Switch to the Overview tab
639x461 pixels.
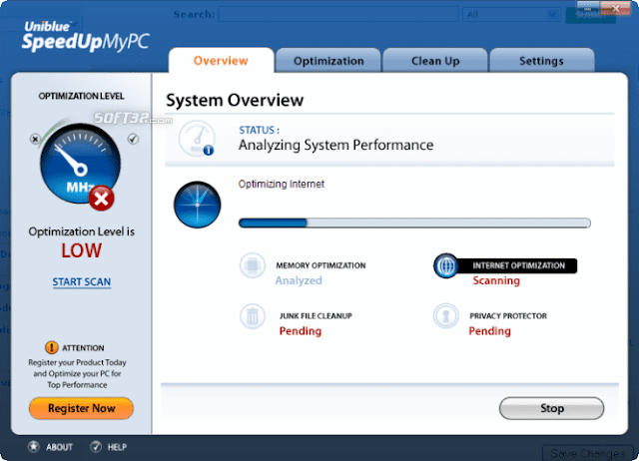[x=221, y=60]
